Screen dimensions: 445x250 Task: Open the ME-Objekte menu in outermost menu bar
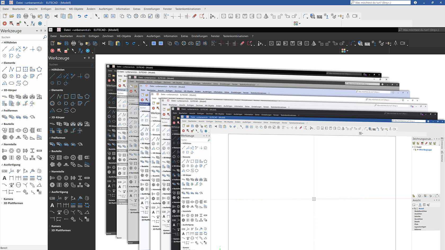[x=76, y=9]
